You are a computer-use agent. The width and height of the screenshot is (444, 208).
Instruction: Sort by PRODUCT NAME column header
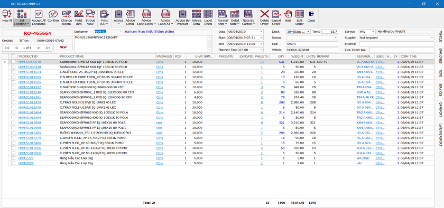coord(107,56)
